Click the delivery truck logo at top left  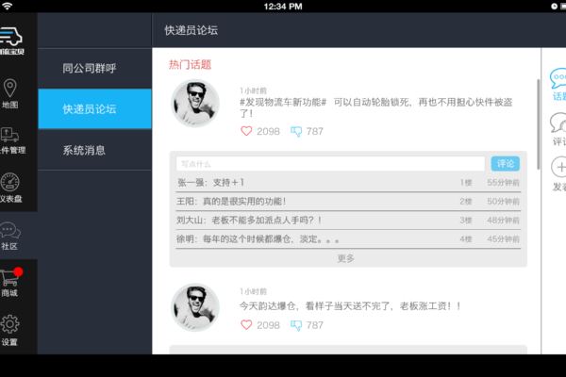(x=10, y=39)
